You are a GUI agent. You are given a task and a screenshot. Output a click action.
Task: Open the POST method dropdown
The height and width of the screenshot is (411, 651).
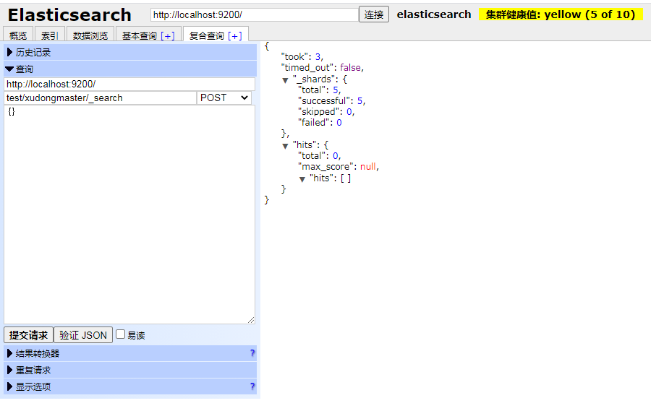(x=224, y=98)
